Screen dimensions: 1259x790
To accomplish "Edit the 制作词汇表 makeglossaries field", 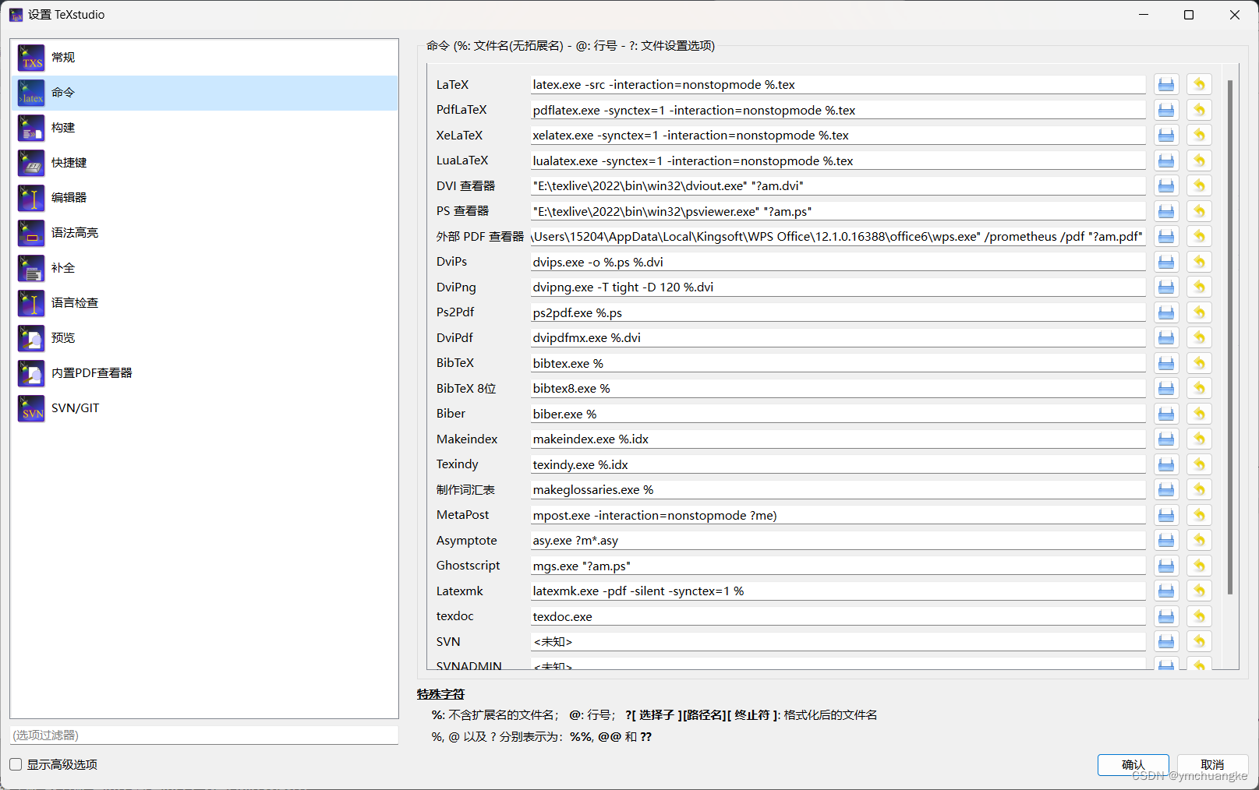I will 838,490.
